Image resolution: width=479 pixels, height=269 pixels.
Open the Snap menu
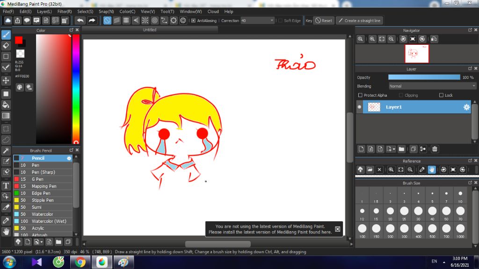click(106, 11)
